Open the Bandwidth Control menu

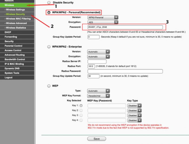(x=17, y=60)
